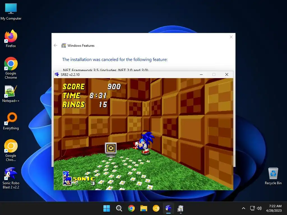Viewport: 287px width, 215px height.
Task: Click the SCORE label in the game HUD
Action: (x=74, y=87)
